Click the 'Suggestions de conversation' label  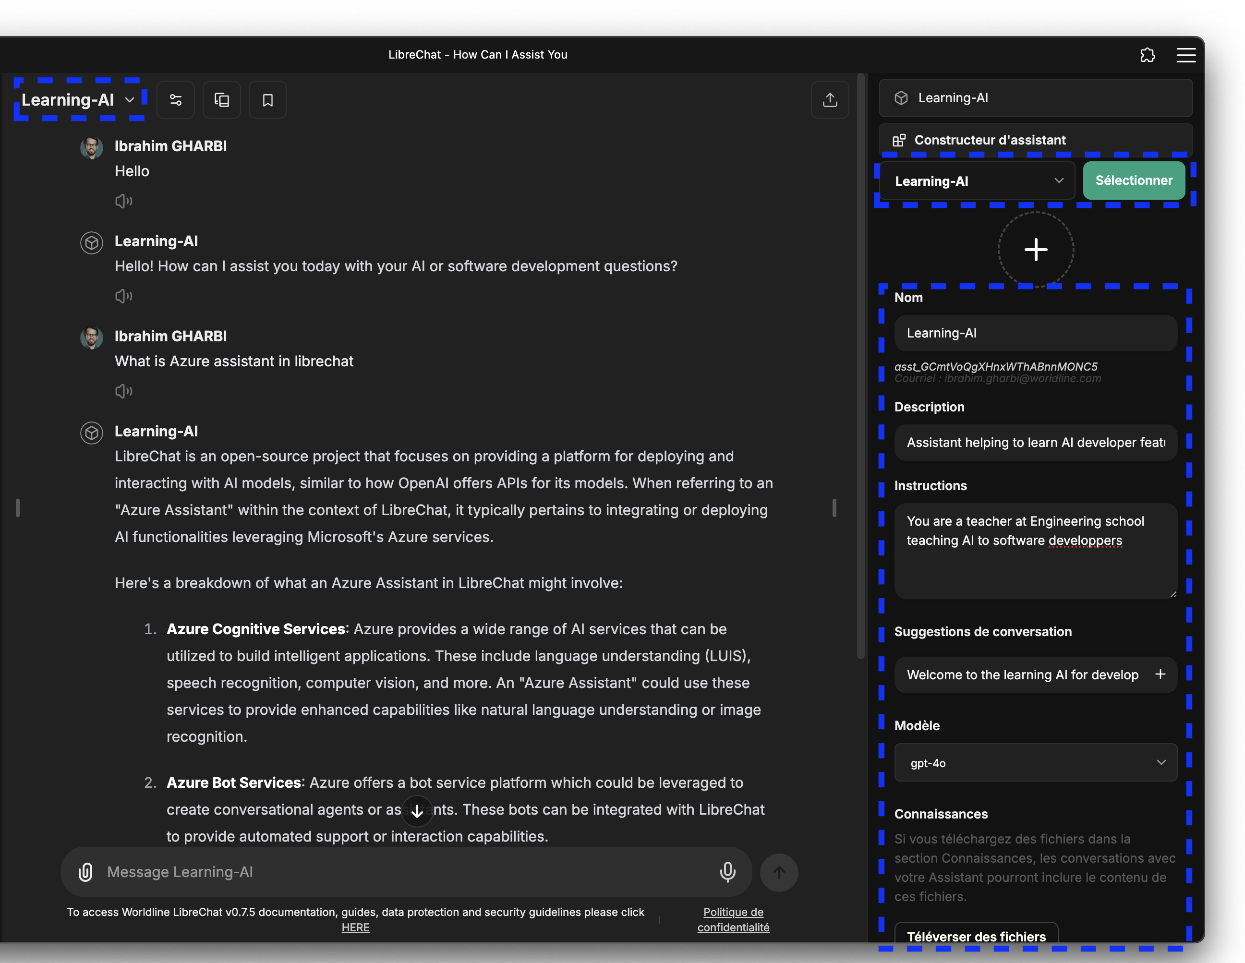tap(983, 632)
